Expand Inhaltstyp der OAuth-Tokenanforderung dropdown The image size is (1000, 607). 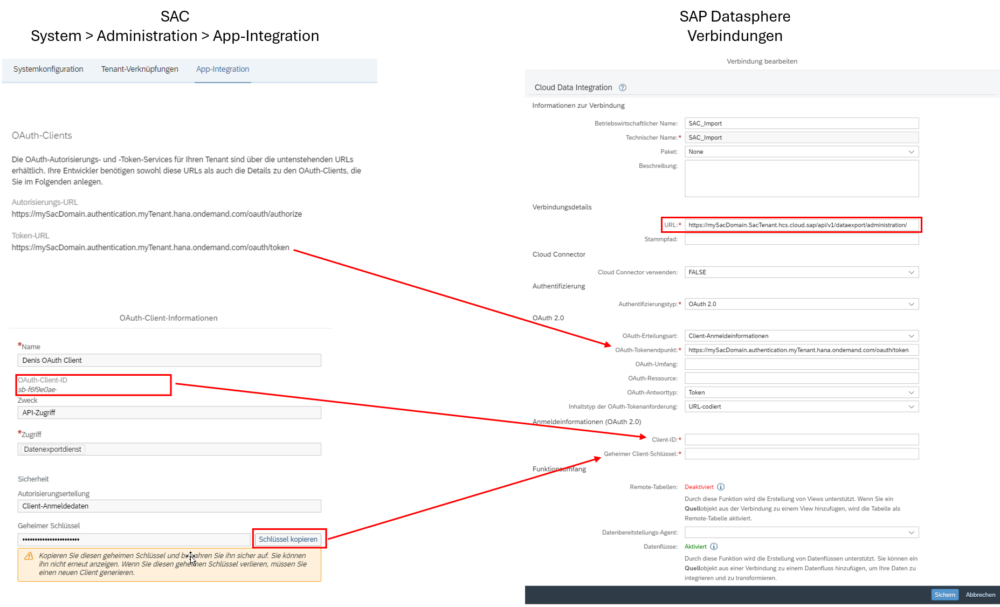click(802, 406)
